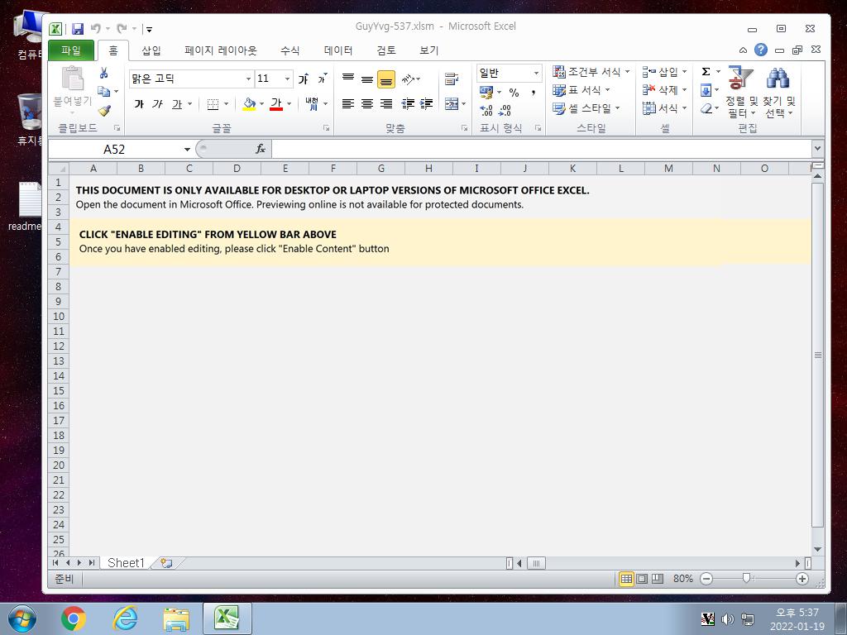This screenshot has width=847, height=635.
Task: Click the borders icon
Action: (x=213, y=103)
